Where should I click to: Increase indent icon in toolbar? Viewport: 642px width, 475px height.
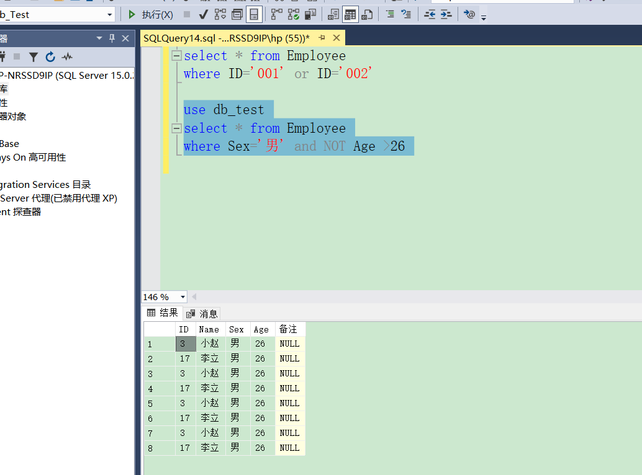pos(446,15)
